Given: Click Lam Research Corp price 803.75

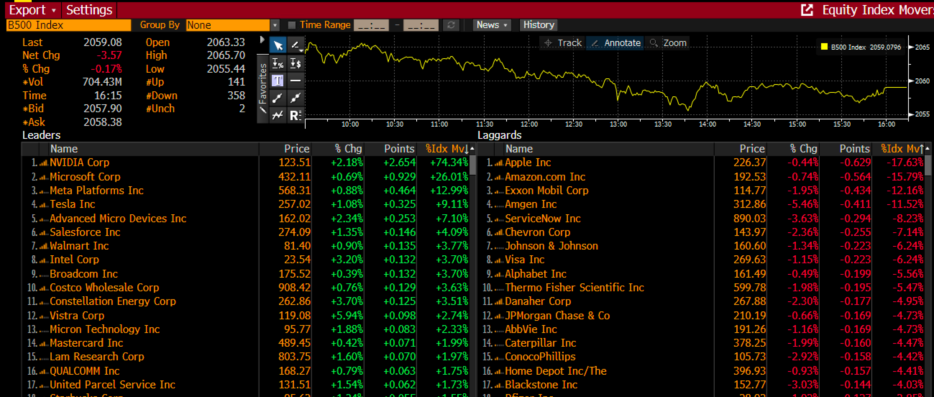Looking at the screenshot, I should click(x=294, y=357).
